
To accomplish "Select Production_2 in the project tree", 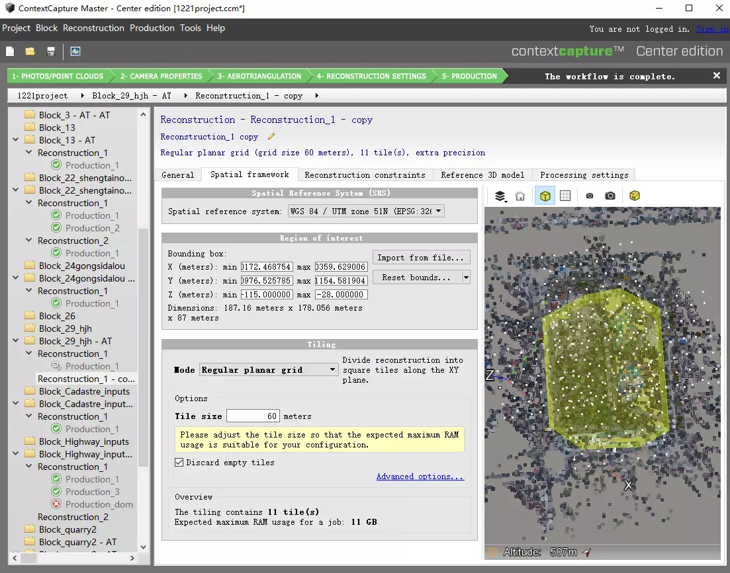I will click(x=93, y=228).
